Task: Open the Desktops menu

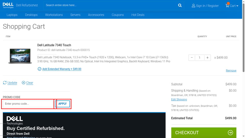Action: pyautogui.click(x=31, y=15)
